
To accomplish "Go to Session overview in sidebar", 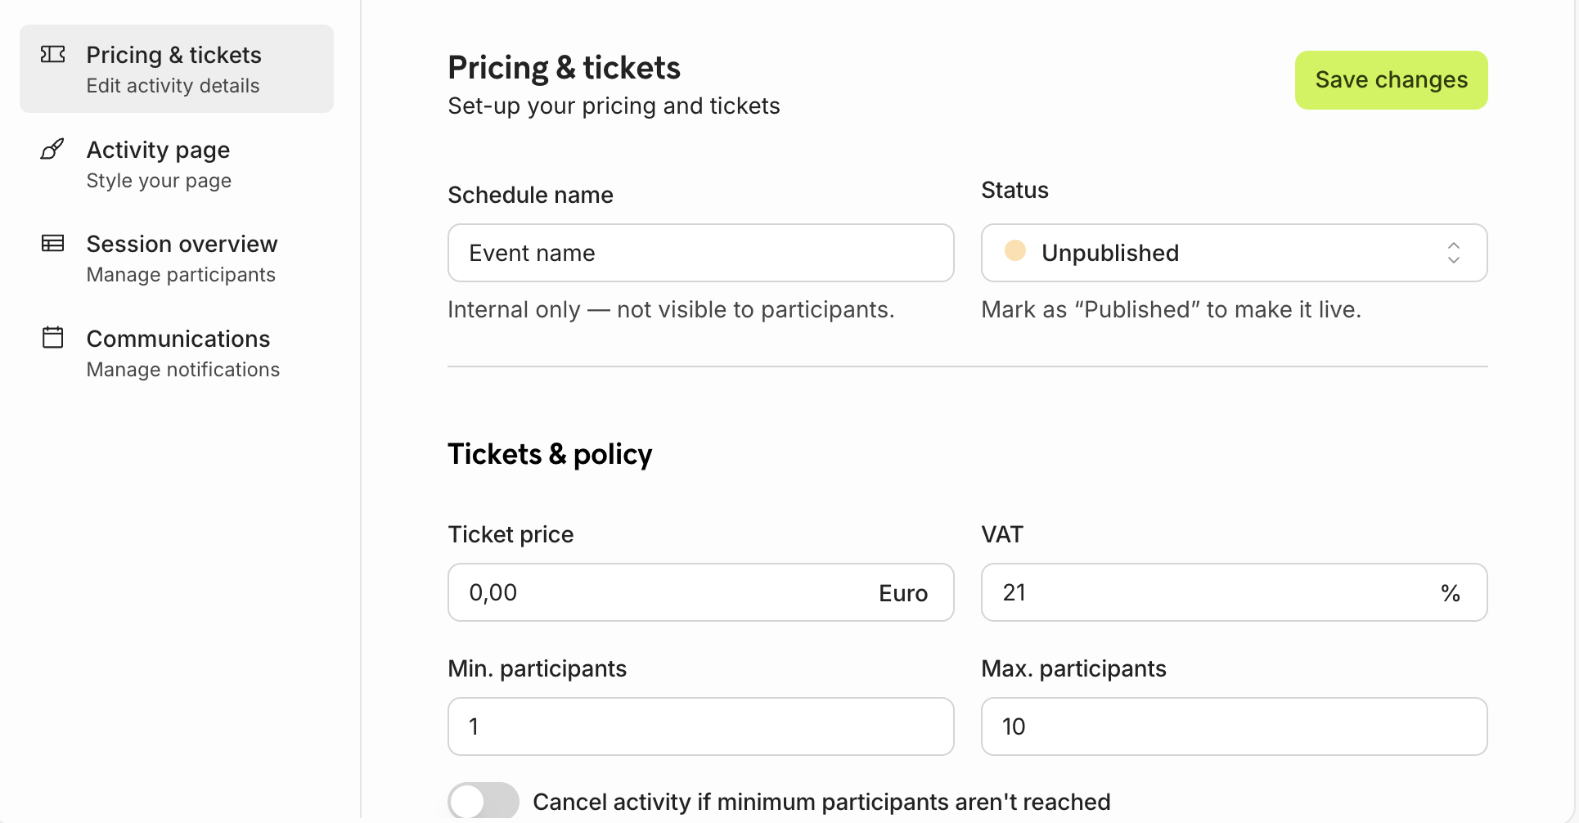I will coord(182,258).
